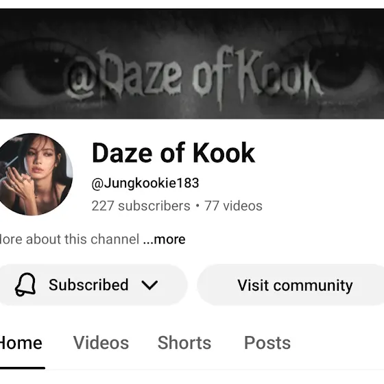Click the underline indicator beneath Home tab
This screenshot has width=384, height=384.
click(x=23, y=368)
